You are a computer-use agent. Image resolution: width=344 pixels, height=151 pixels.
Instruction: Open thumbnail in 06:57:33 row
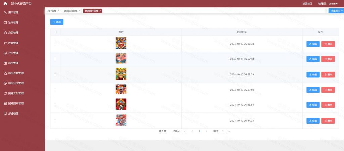pyautogui.click(x=121, y=58)
